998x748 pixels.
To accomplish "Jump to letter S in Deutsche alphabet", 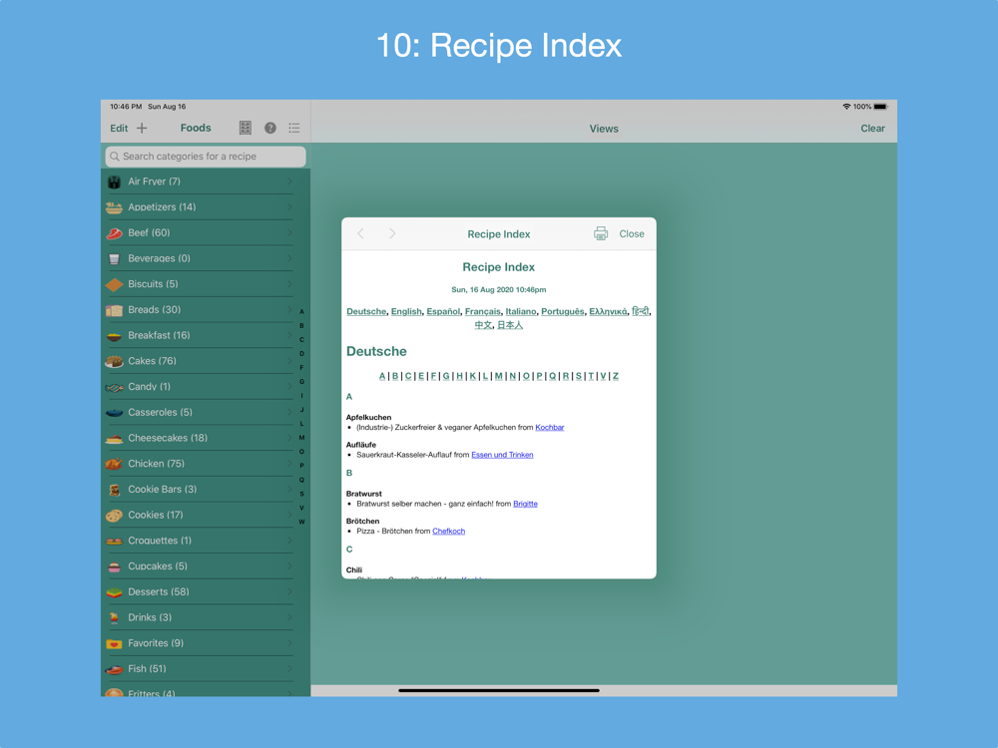I will pyautogui.click(x=578, y=376).
